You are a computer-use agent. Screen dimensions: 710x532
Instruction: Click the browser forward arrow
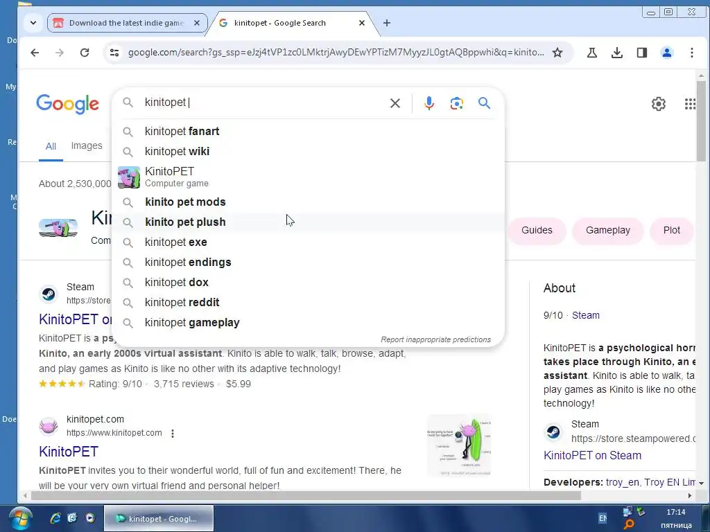coord(60,53)
